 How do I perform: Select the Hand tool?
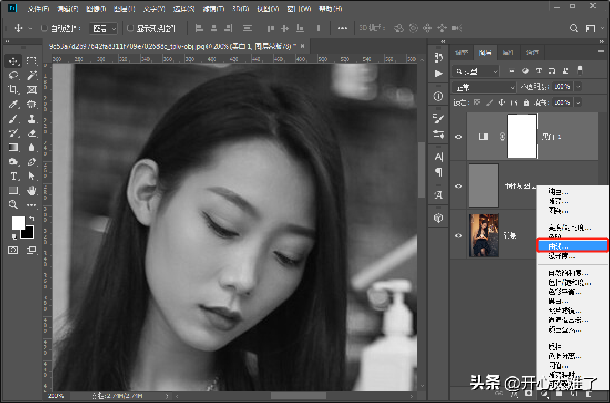tap(32, 190)
